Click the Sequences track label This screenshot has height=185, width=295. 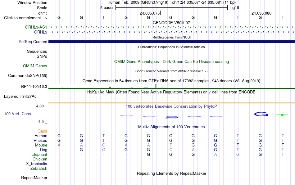click(37, 51)
